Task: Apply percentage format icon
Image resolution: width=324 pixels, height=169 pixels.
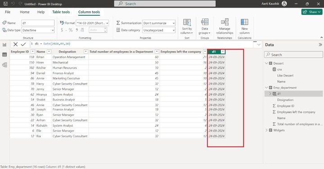Action: click(71, 30)
